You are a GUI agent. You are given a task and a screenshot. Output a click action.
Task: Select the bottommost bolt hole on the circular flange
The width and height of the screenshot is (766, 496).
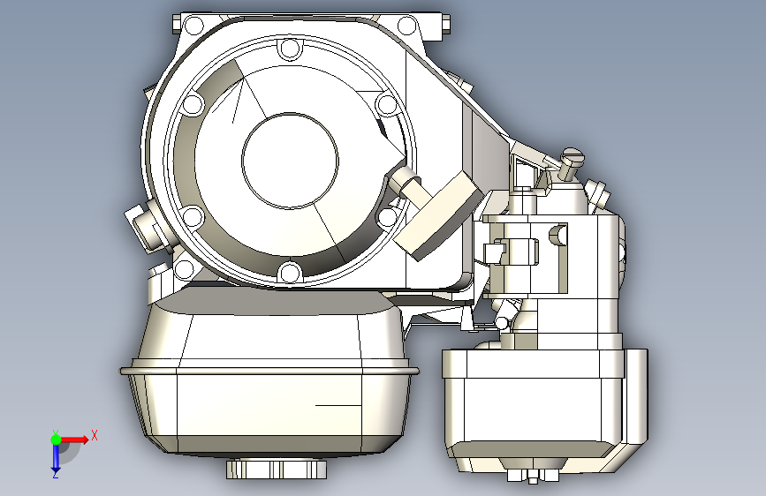tap(290, 272)
